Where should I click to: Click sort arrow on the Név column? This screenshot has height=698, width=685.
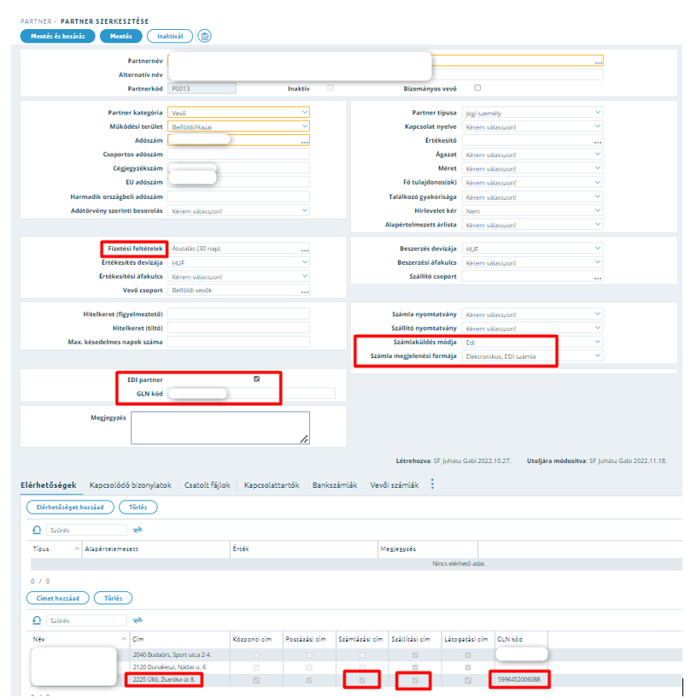point(124,639)
